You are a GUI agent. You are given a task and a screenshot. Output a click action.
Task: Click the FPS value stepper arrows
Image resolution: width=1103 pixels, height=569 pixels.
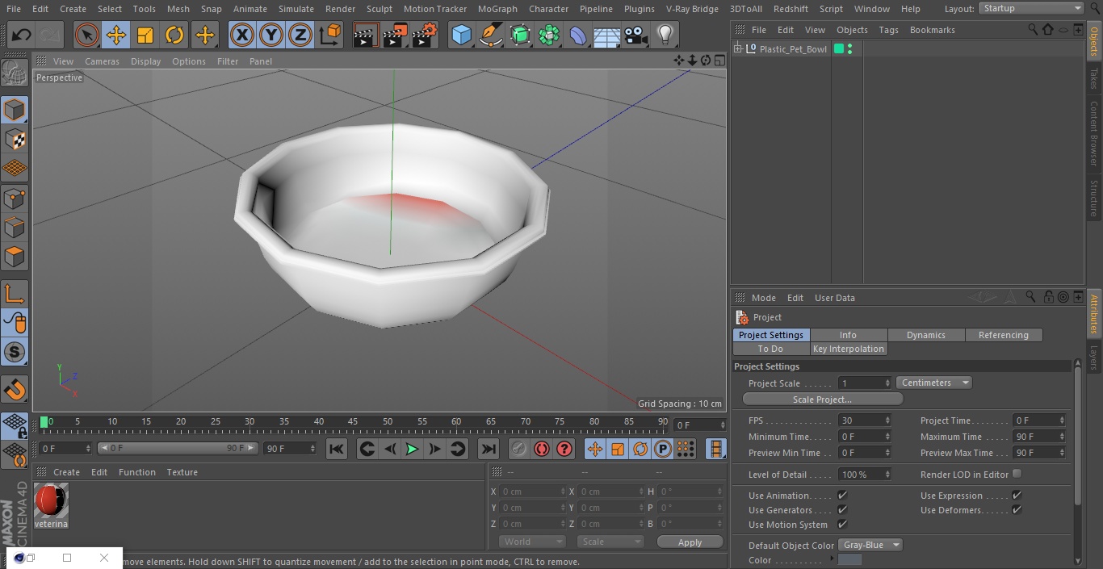click(x=887, y=420)
